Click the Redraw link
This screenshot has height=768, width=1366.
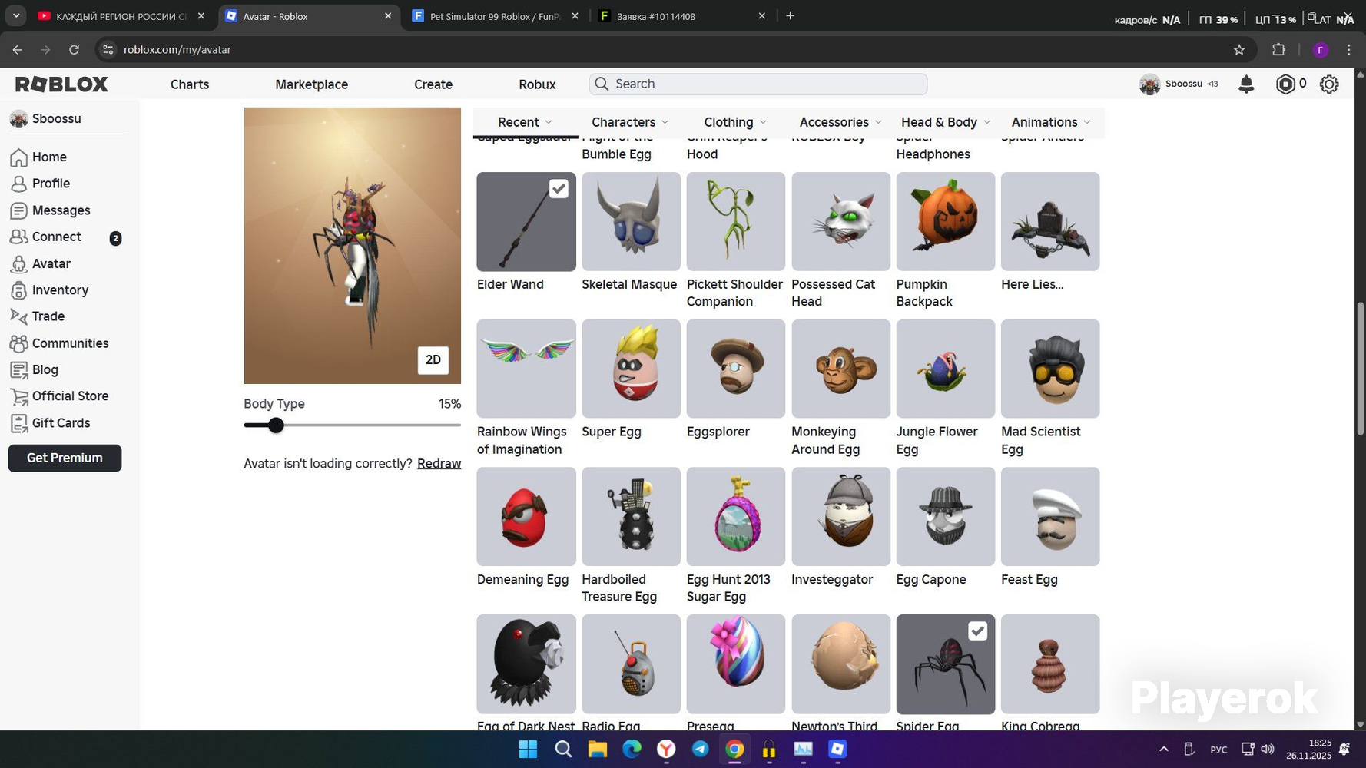[439, 464]
